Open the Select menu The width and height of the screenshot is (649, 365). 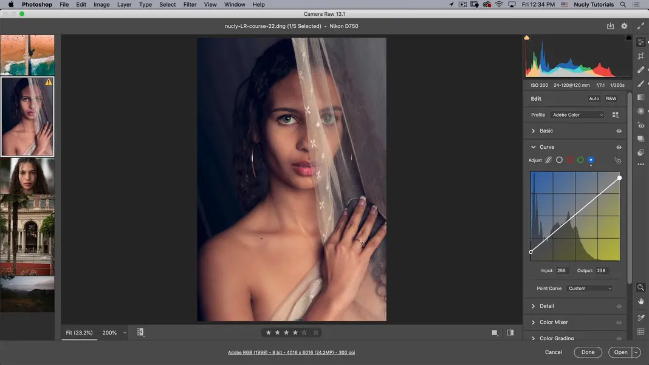pos(167,4)
